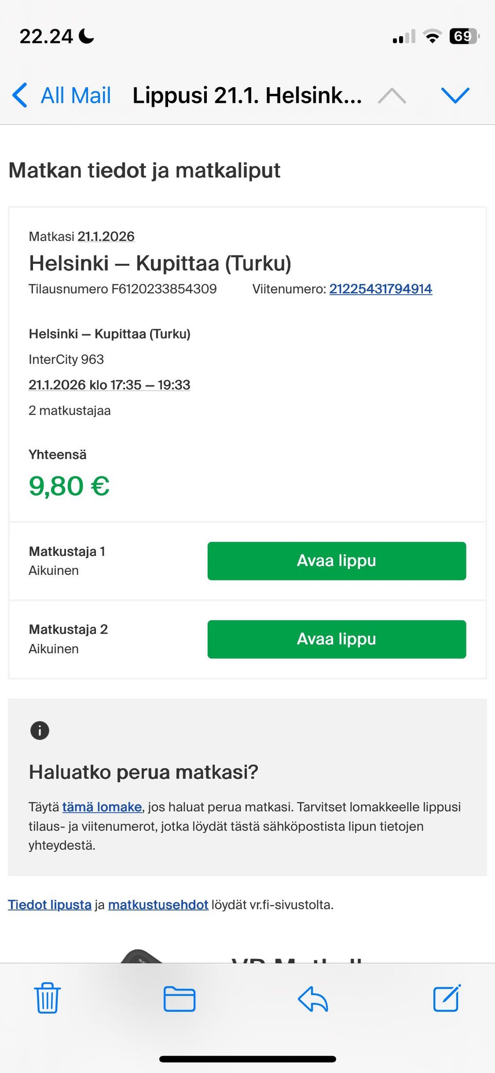The image size is (495, 1073).
Task: Tap the battery indicator in status bar
Action: point(464,37)
